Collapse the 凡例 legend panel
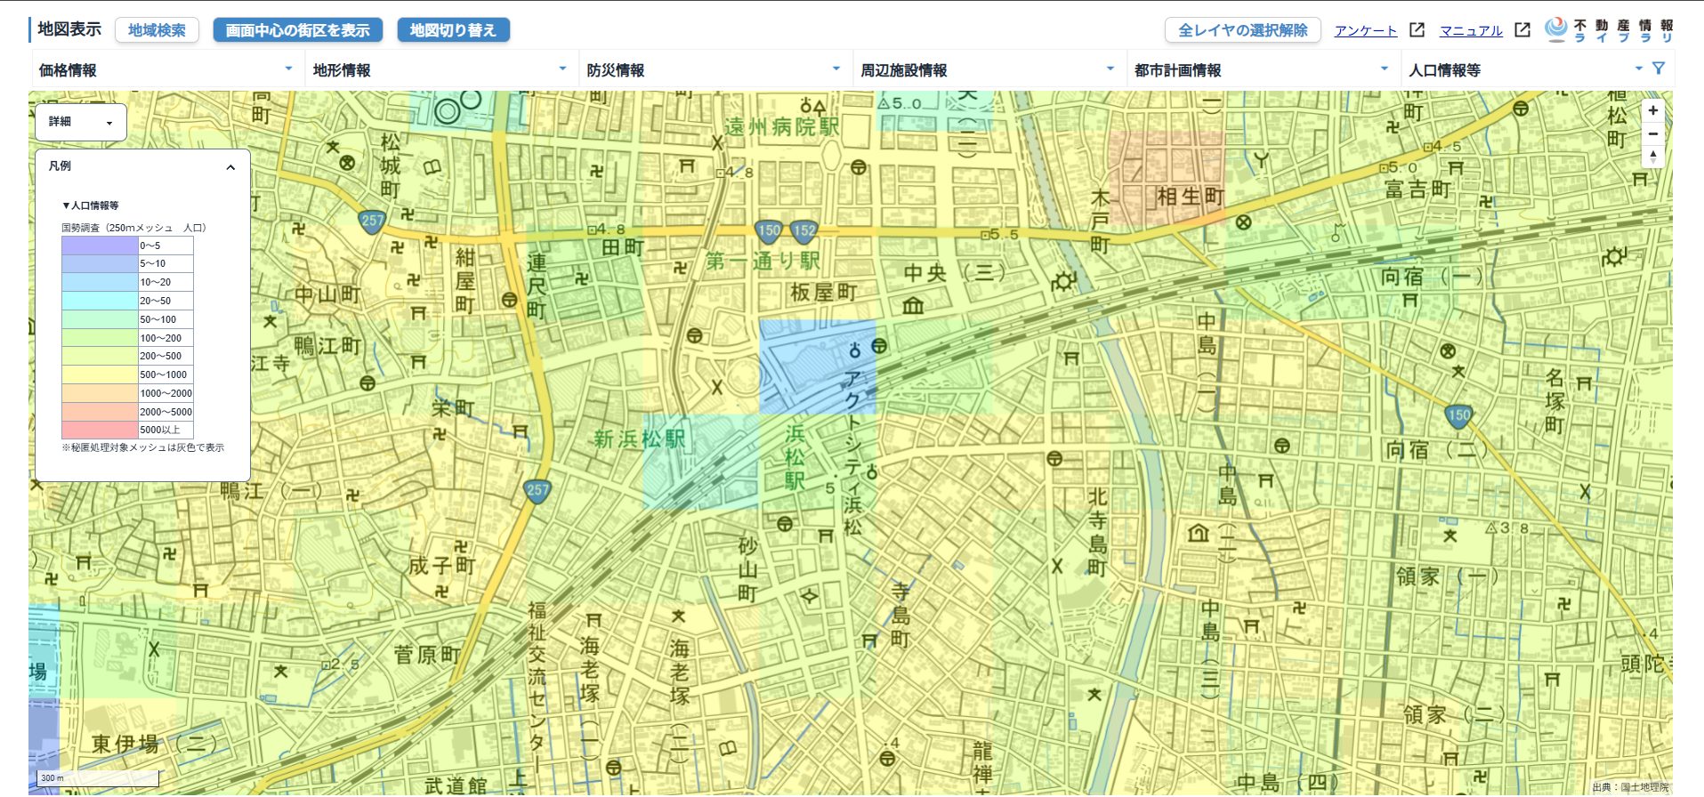This screenshot has height=797, width=1704. 230,167
